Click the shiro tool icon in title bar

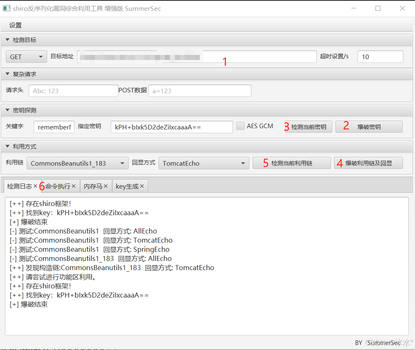click(x=6, y=8)
